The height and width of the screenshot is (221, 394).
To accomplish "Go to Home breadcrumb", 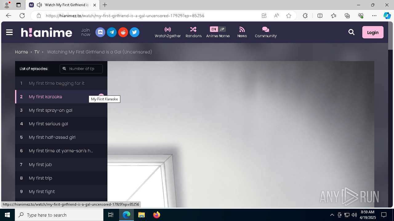I will click(x=22, y=52).
